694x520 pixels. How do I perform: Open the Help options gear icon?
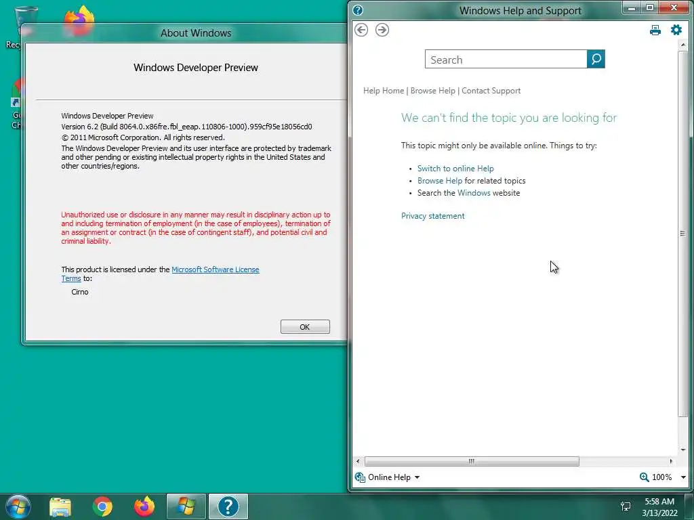[676, 30]
